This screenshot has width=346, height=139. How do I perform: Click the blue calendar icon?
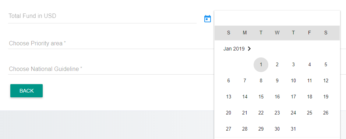coord(208,19)
